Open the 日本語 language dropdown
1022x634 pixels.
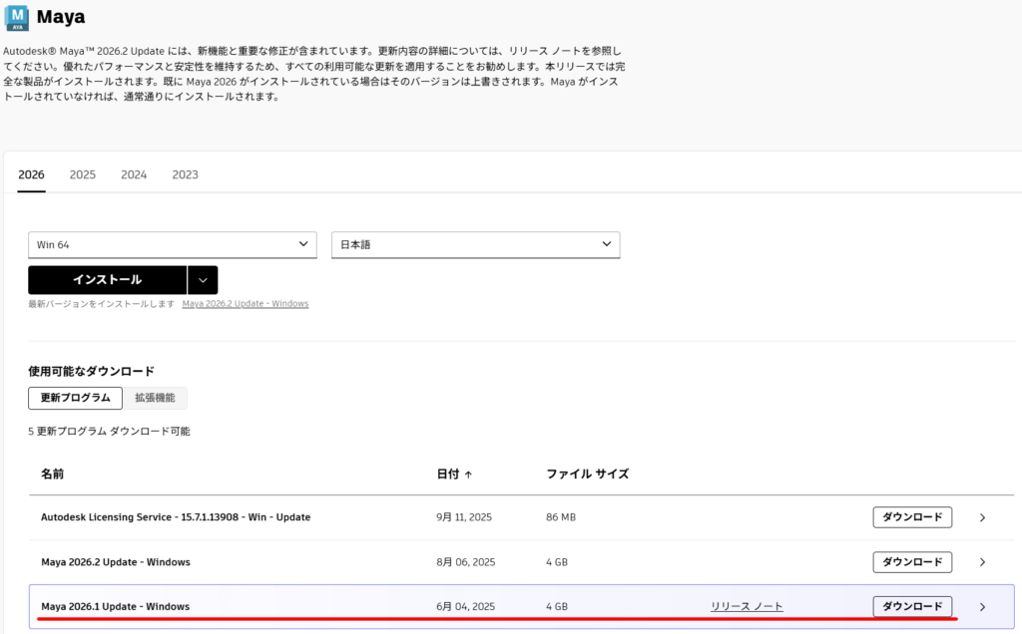click(475, 244)
